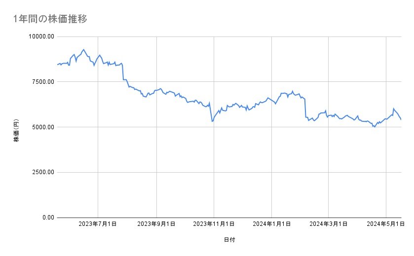Click the rightmost end of the price line
Viewport: 414px width, 256px height.
(401, 120)
